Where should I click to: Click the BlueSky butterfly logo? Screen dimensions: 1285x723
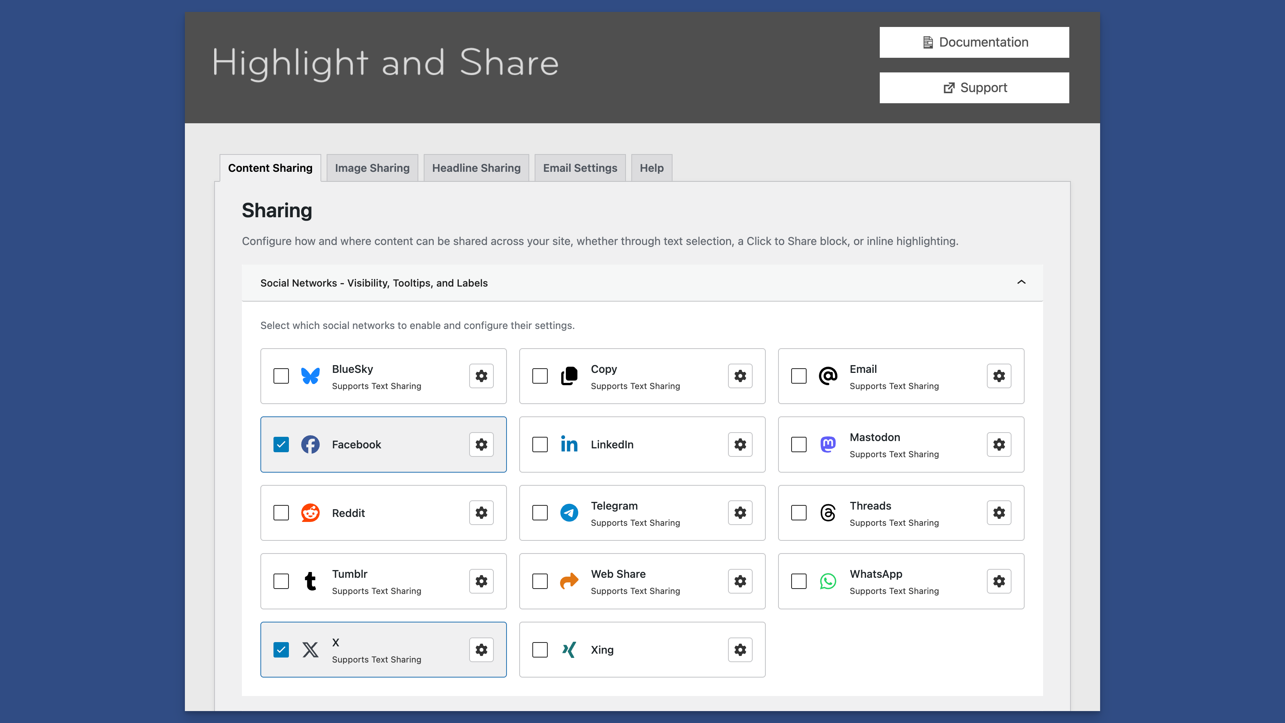(310, 376)
